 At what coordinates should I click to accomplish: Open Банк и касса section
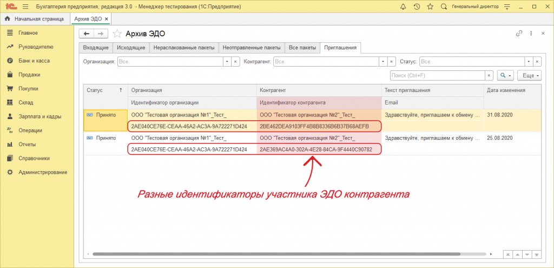[33, 61]
